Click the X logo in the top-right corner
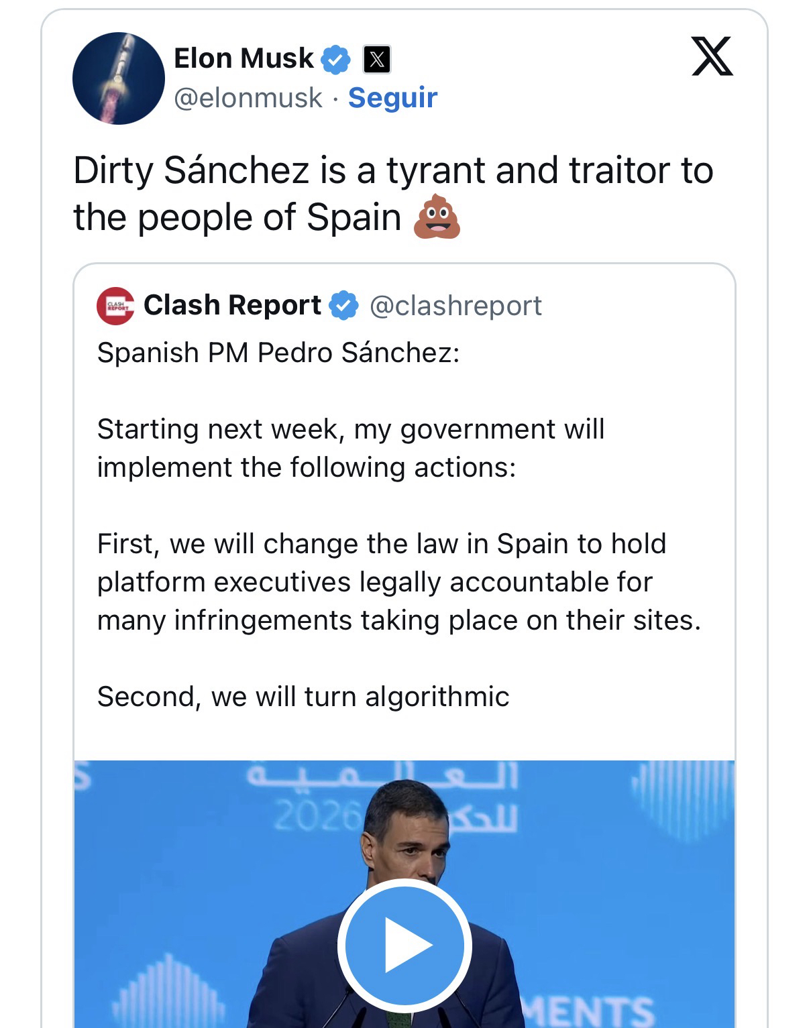Image resolution: width=809 pixels, height=1028 pixels. coord(712,56)
